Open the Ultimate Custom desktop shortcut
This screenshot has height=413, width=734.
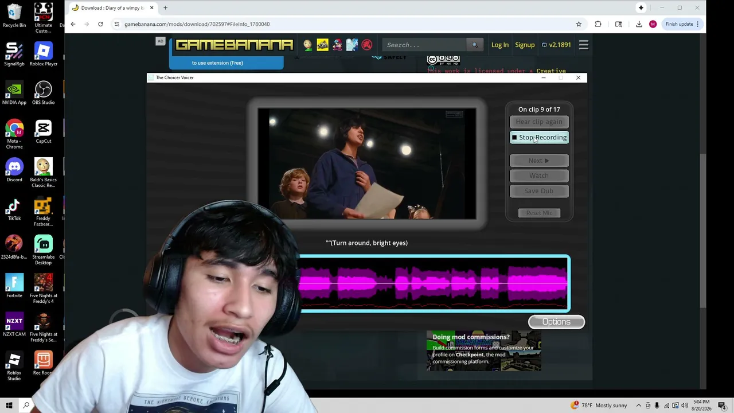(x=44, y=19)
